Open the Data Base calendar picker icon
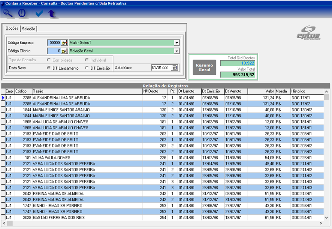The width and height of the screenshot is (332, 229). tap(174, 68)
